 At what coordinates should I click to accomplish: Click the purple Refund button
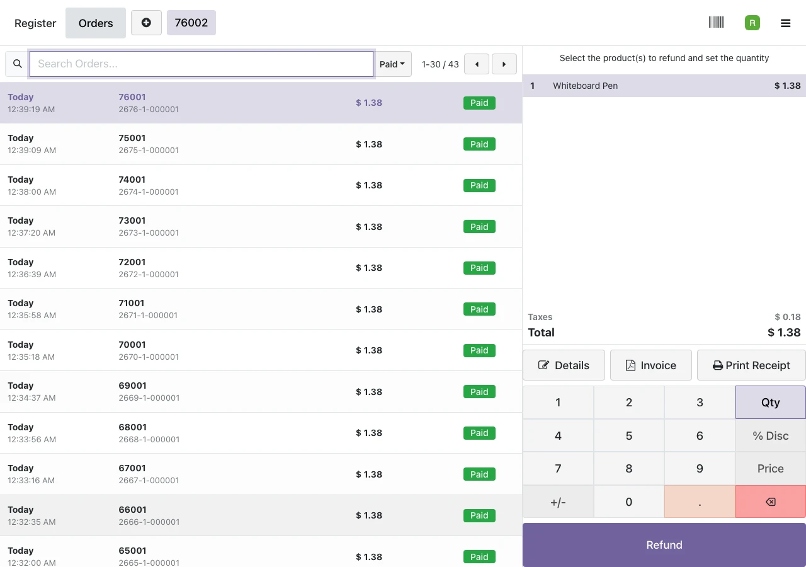pyautogui.click(x=664, y=545)
